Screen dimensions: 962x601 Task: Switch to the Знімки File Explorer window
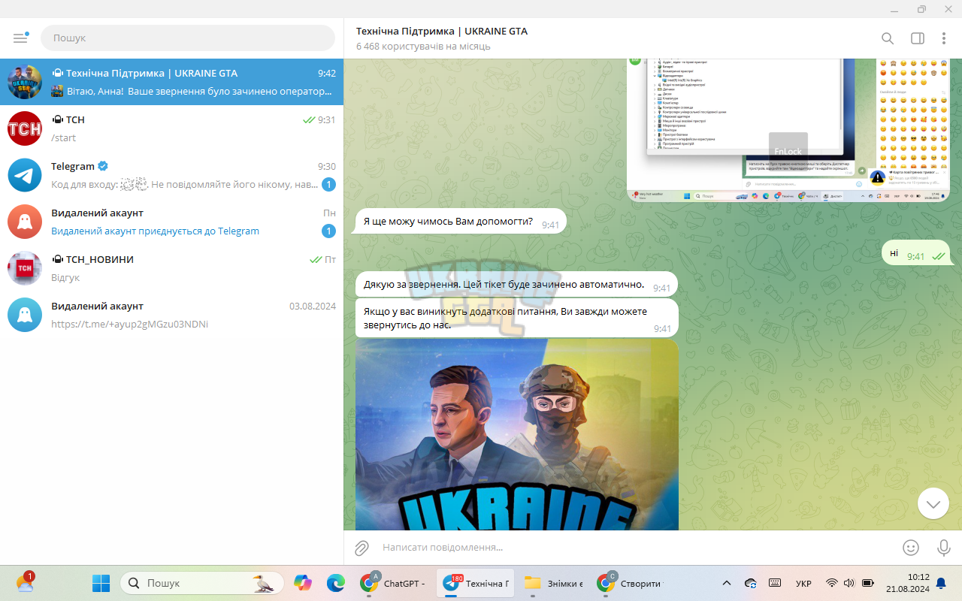(554, 583)
